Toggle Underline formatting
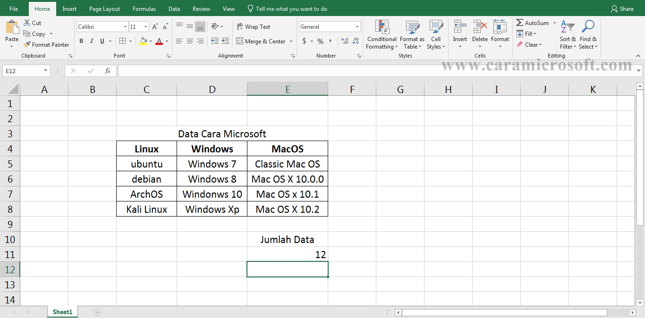 coord(102,41)
